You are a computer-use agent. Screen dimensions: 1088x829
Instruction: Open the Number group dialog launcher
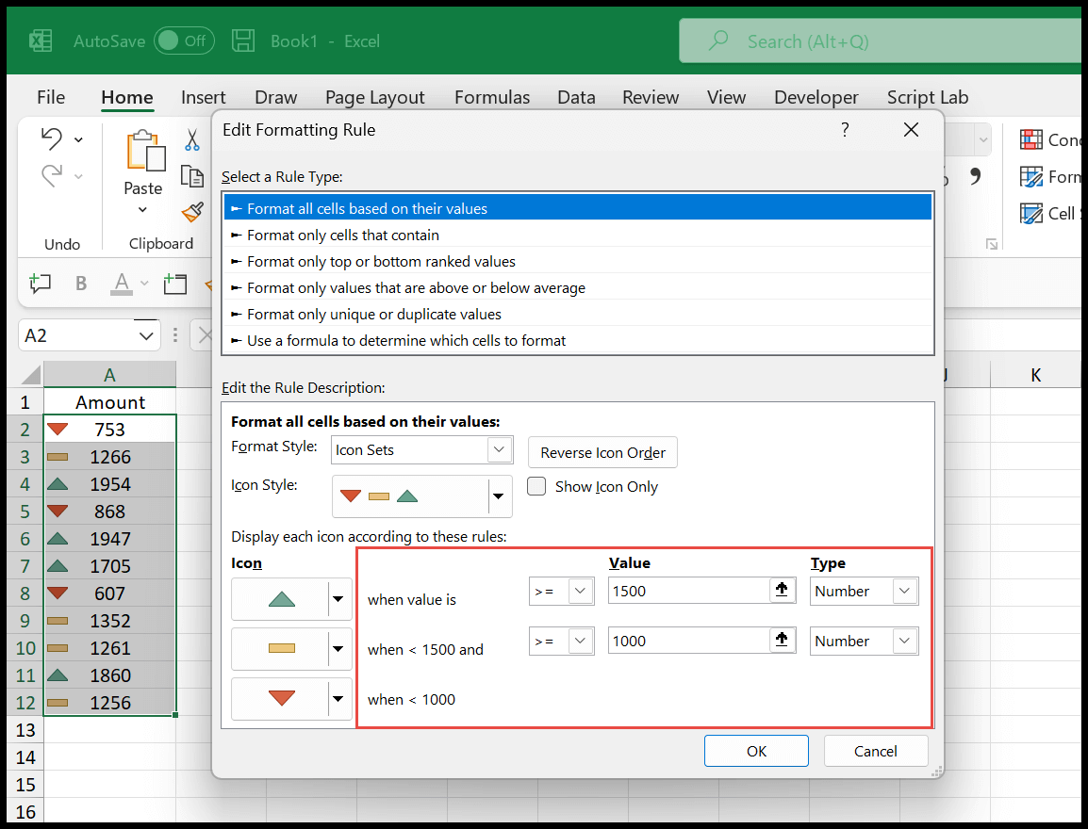click(x=992, y=244)
